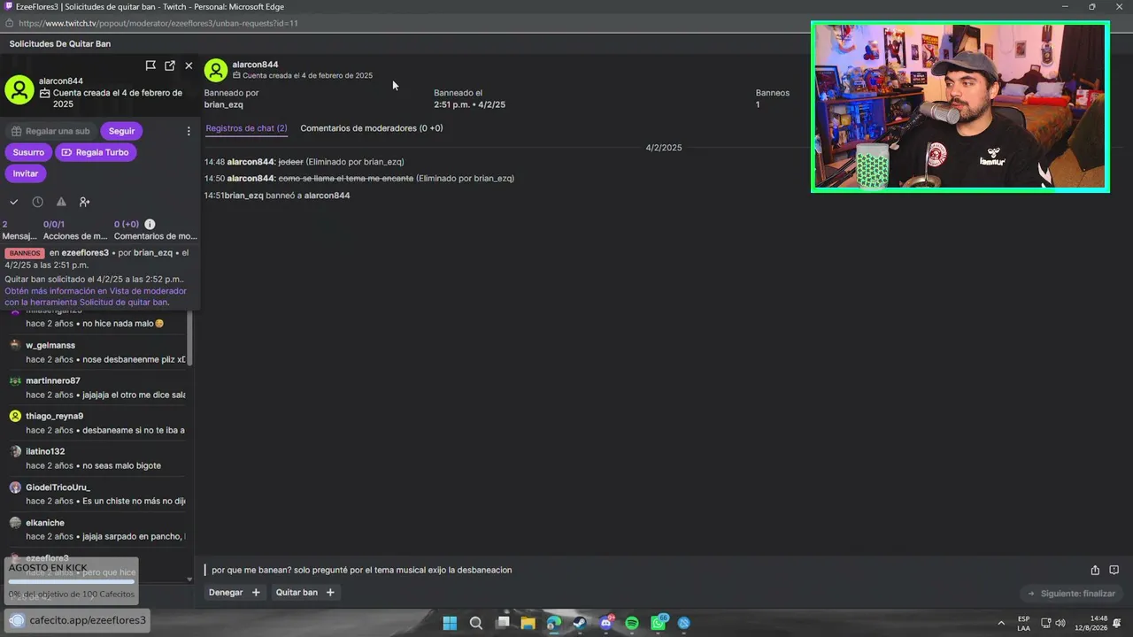Open Windows taskbar search
The height and width of the screenshot is (637, 1133).
476,623
